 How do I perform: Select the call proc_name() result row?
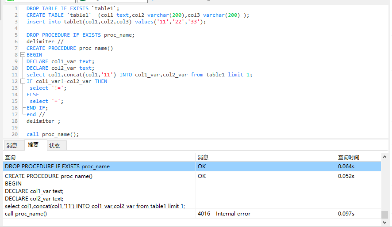point(192,214)
